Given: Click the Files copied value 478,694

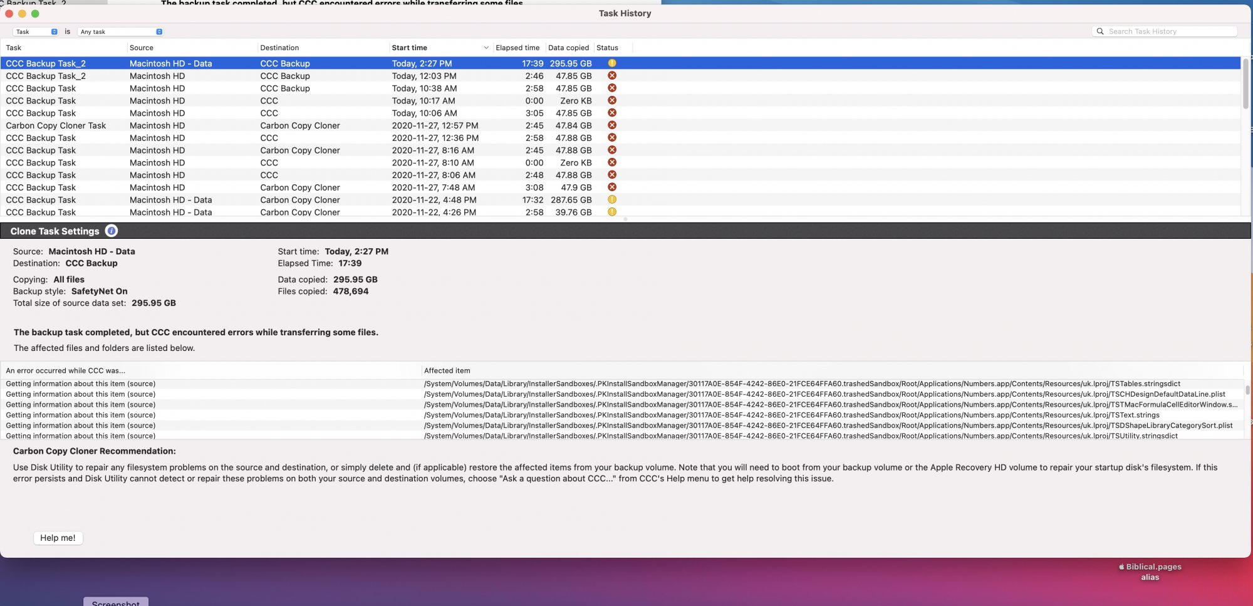Looking at the screenshot, I should pos(351,291).
